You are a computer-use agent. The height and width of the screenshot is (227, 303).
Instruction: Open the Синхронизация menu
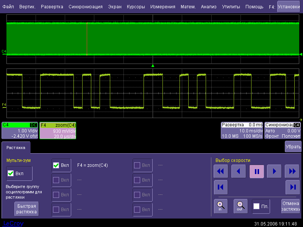[x=86, y=7]
